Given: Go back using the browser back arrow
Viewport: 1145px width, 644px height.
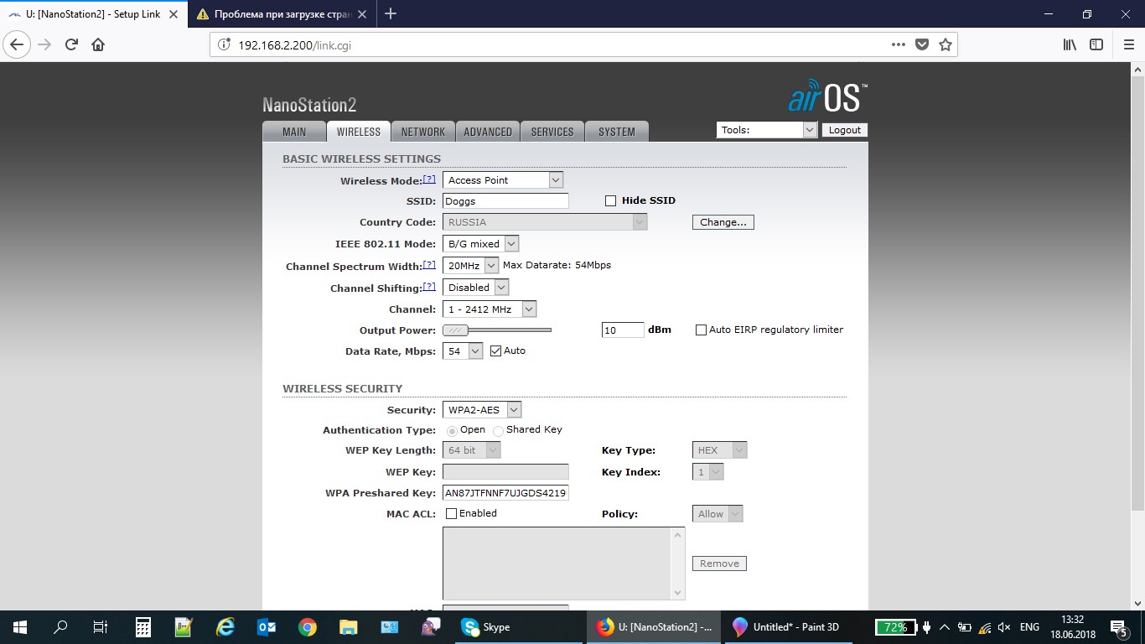Looking at the screenshot, I should tap(18, 44).
